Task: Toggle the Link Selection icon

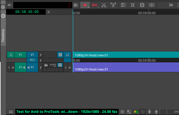Action: [x=123, y=5]
